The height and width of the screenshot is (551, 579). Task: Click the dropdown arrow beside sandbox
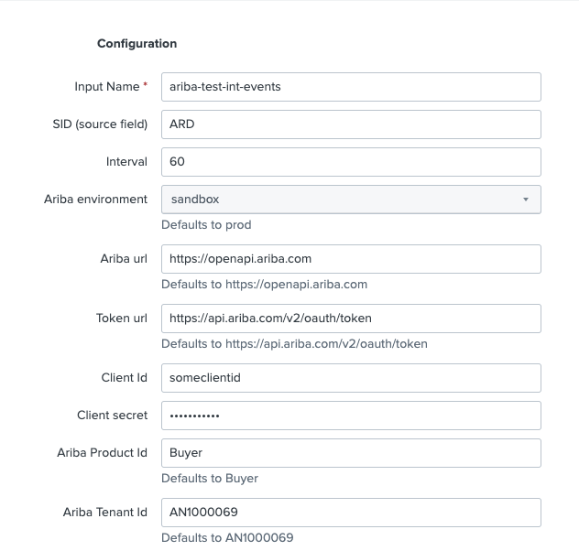coord(526,200)
